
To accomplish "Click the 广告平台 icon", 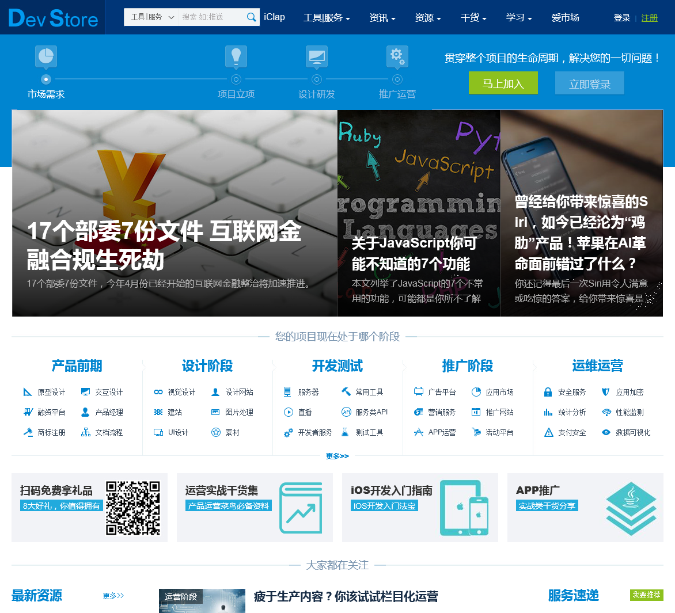I will [x=419, y=392].
